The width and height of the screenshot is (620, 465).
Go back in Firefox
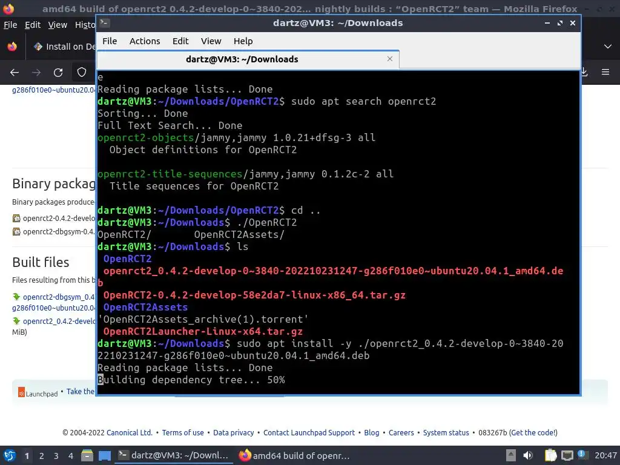(x=15, y=73)
